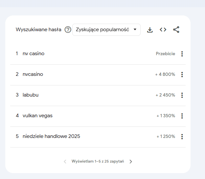Expand the Zyskujące popularność dropdown

pyautogui.click(x=106, y=30)
